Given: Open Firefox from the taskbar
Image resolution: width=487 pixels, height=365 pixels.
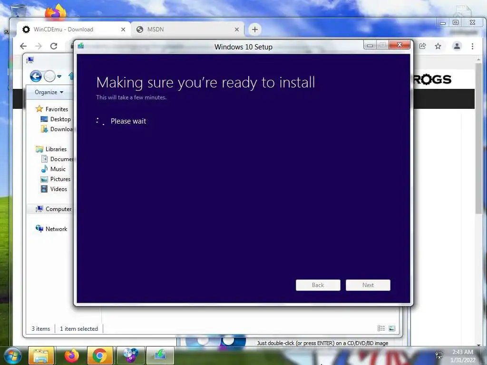Looking at the screenshot, I should 71,355.
